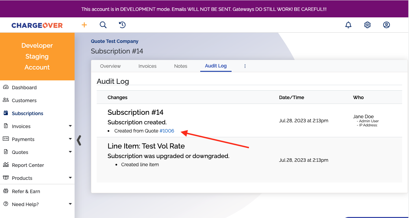The image size is (409, 218).
Task: Click the 'Subscription created.' log text
Action: click(137, 122)
